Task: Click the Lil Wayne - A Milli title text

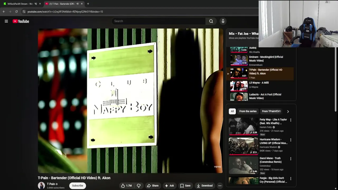Action: point(259,83)
